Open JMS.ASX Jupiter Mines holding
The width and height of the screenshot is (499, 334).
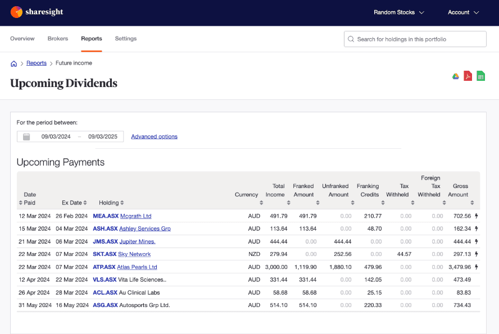(124, 242)
